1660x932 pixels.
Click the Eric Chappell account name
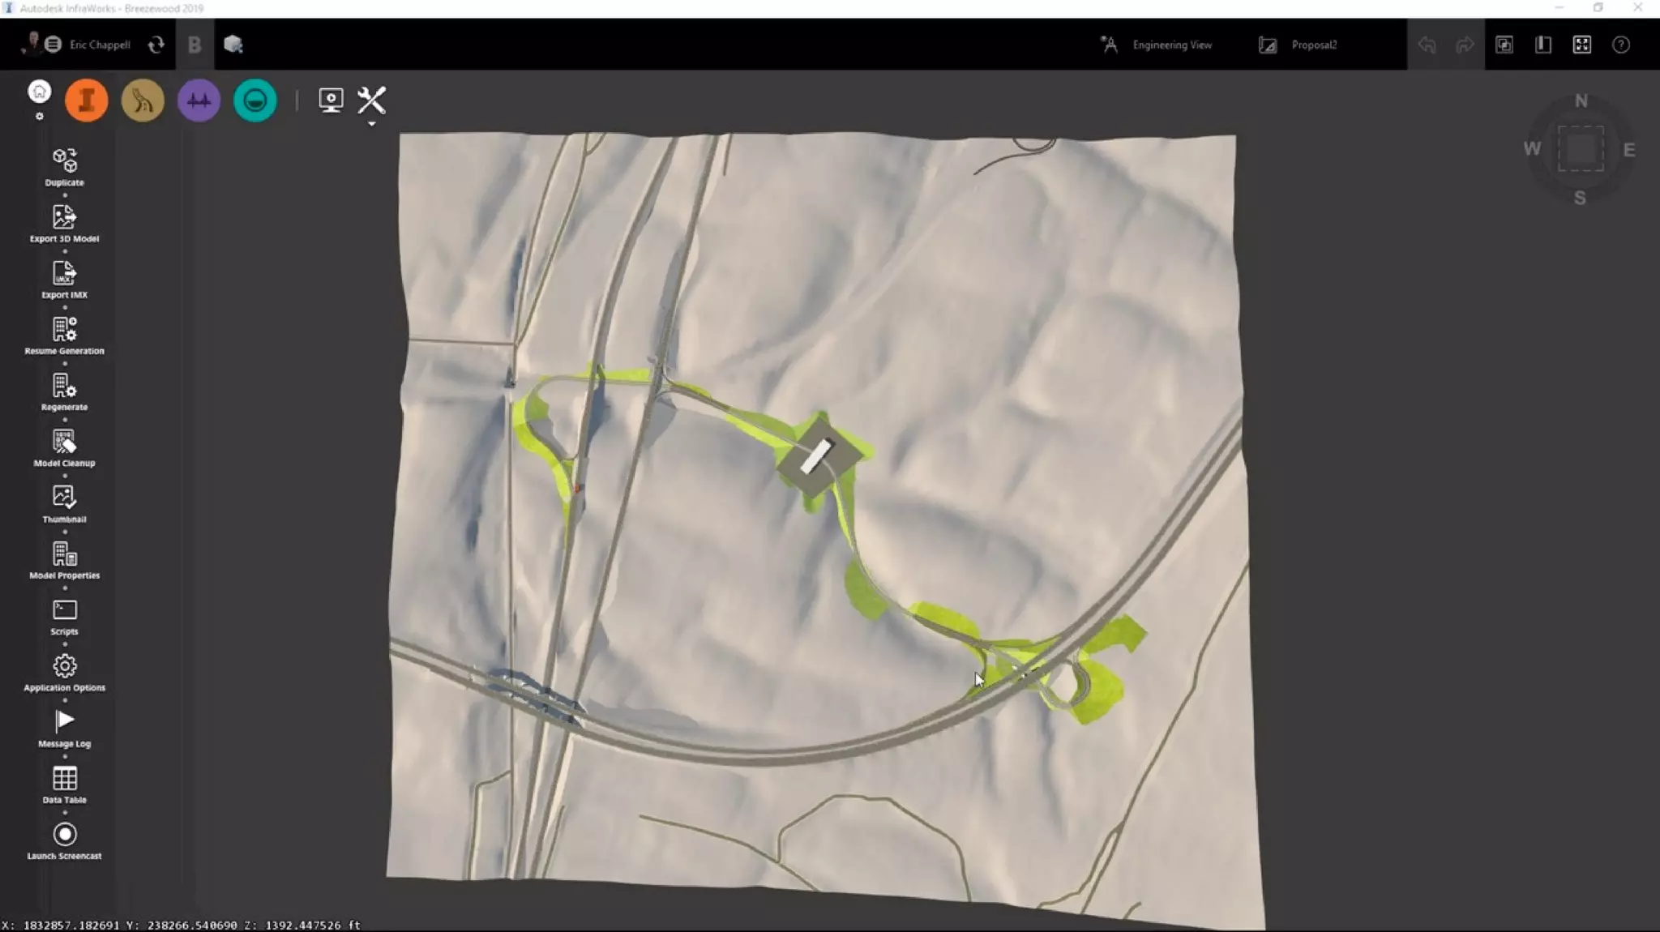click(100, 45)
